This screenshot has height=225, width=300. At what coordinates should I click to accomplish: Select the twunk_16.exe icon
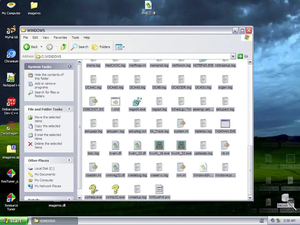(159, 145)
